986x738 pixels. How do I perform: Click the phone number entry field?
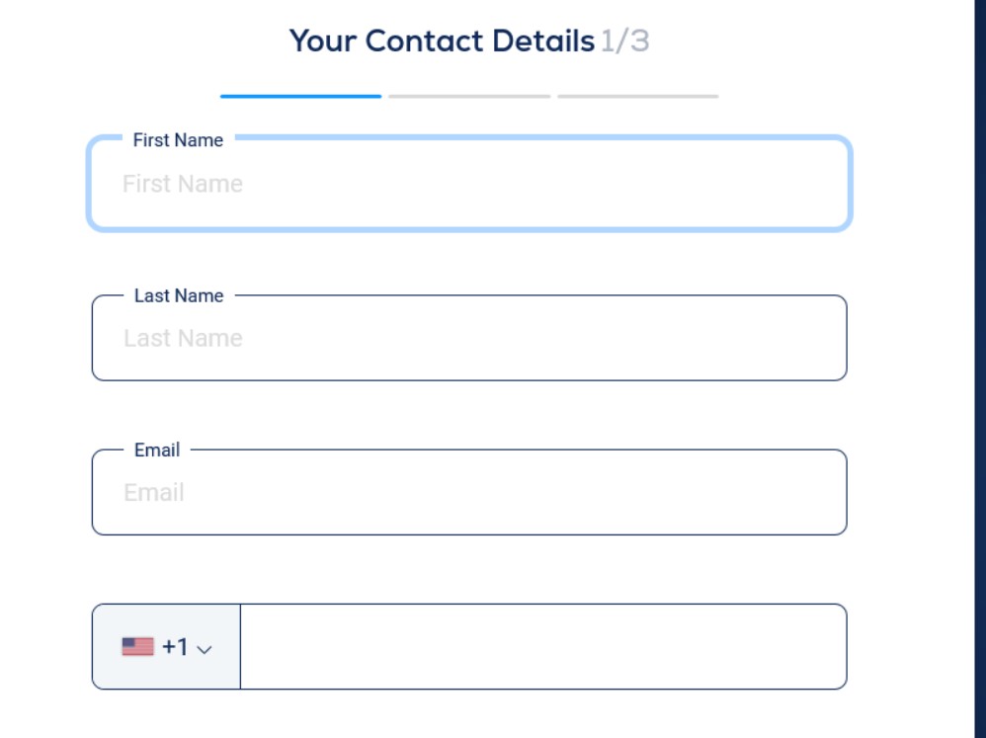[543, 646]
